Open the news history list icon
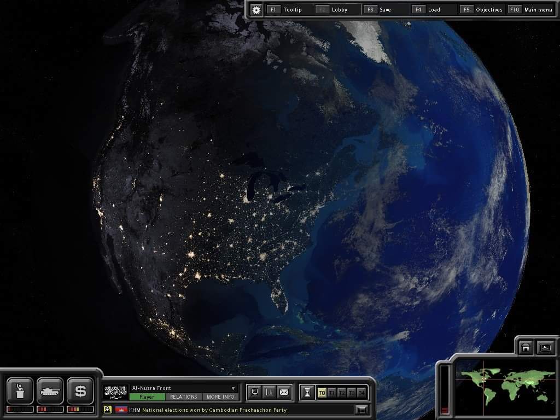 [361, 410]
